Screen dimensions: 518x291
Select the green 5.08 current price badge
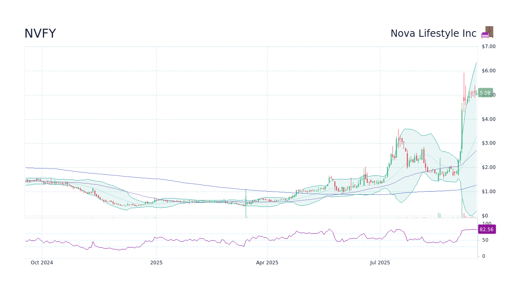tap(485, 93)
